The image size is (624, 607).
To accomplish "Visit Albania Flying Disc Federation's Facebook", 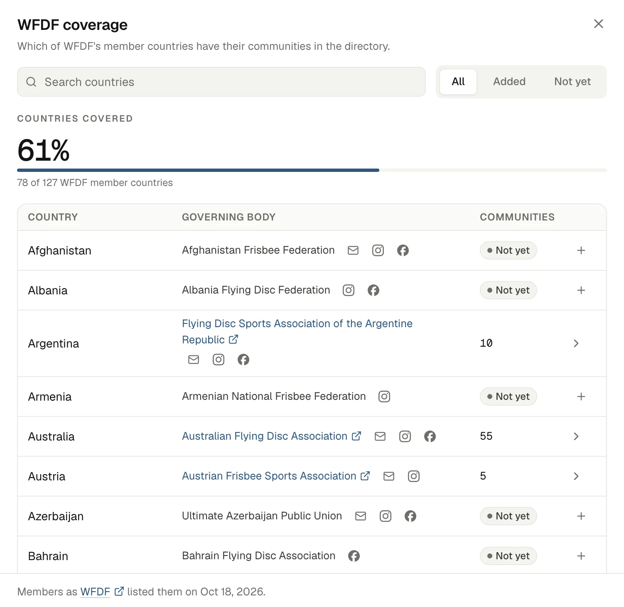I will 373,290.
